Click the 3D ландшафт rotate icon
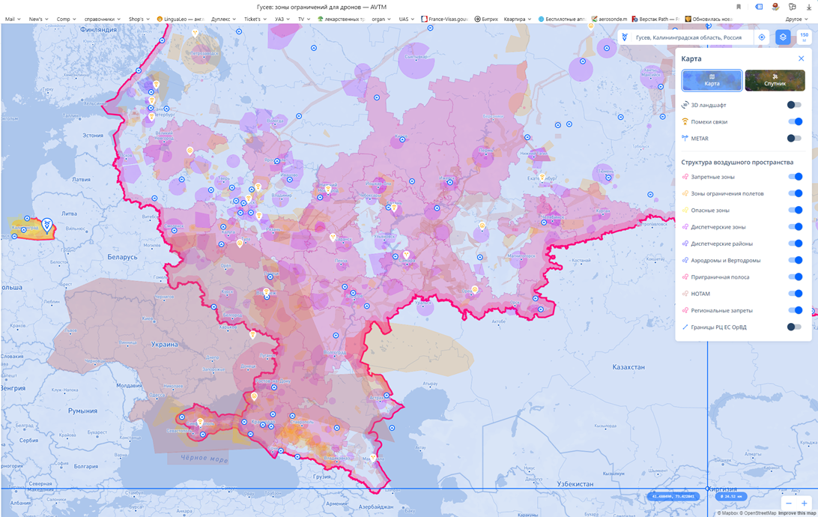Image resolution: width=818 pixels, height=517 pixels. (x=685, y=105)
